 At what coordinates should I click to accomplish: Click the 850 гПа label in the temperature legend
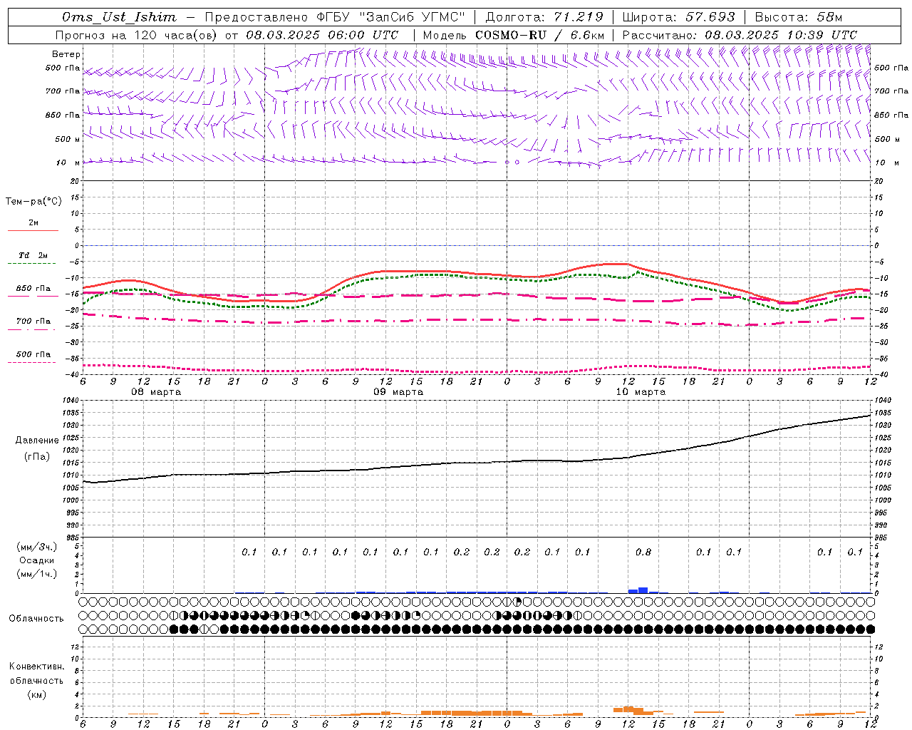coord(33,289)
